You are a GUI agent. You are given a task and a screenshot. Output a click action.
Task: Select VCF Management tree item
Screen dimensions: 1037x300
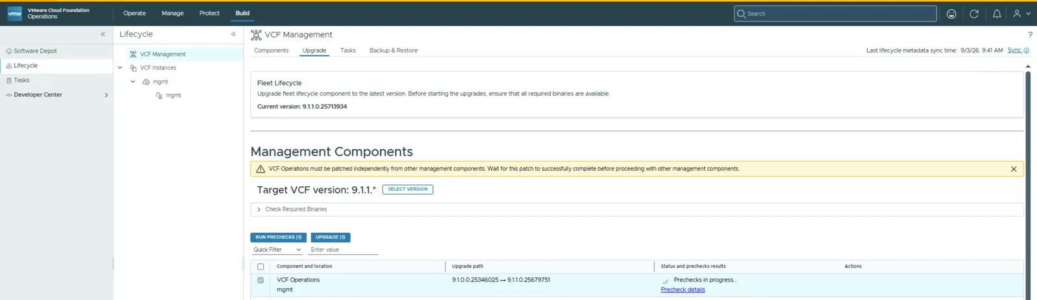point(163,54)
